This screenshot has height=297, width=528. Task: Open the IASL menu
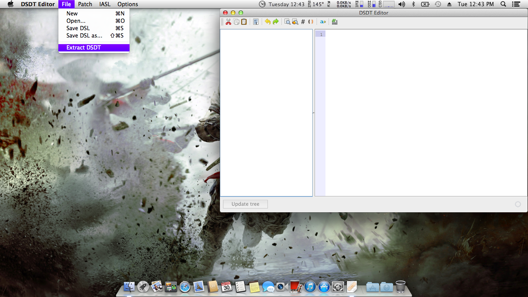[105, 4]
